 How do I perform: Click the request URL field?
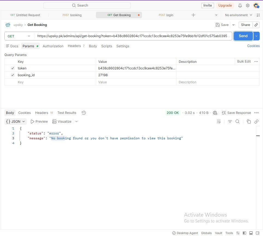[133, 36]
